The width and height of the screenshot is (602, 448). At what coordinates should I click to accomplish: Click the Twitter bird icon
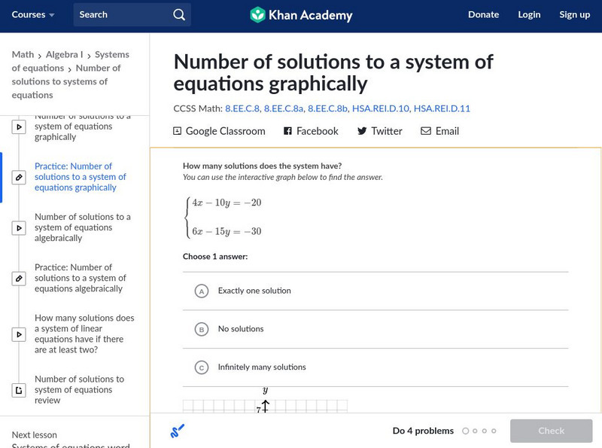coord(362,131)
